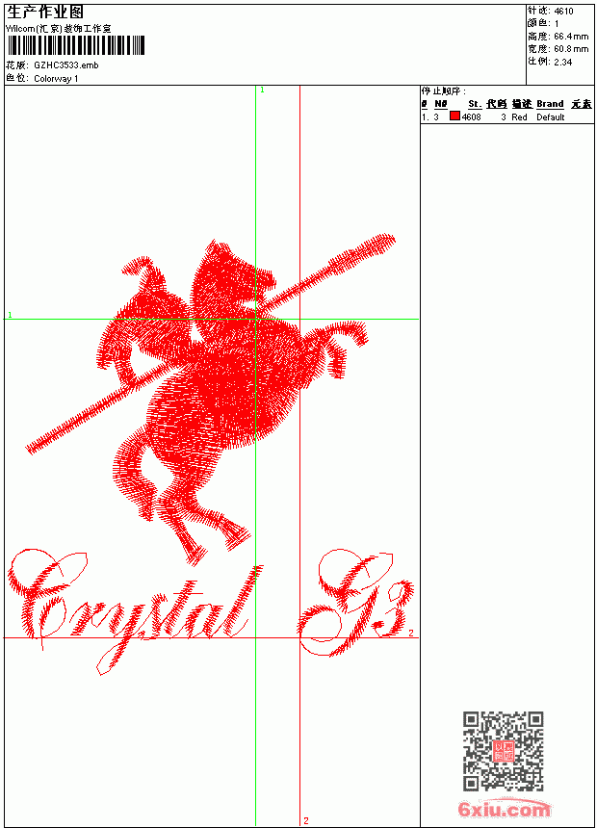Open the 6xiu.com logo link
597x828 pixels.
tap(504, 809)
